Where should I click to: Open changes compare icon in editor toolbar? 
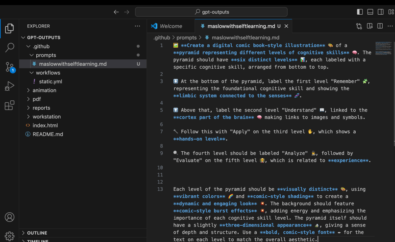[x=359, y=26]
